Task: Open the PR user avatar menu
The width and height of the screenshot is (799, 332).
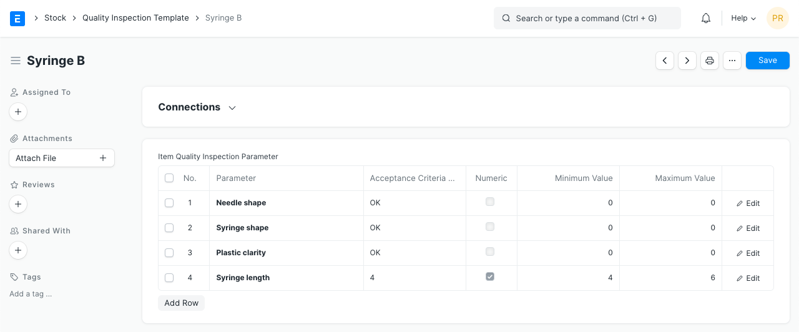Action: (x=778, y=18)
